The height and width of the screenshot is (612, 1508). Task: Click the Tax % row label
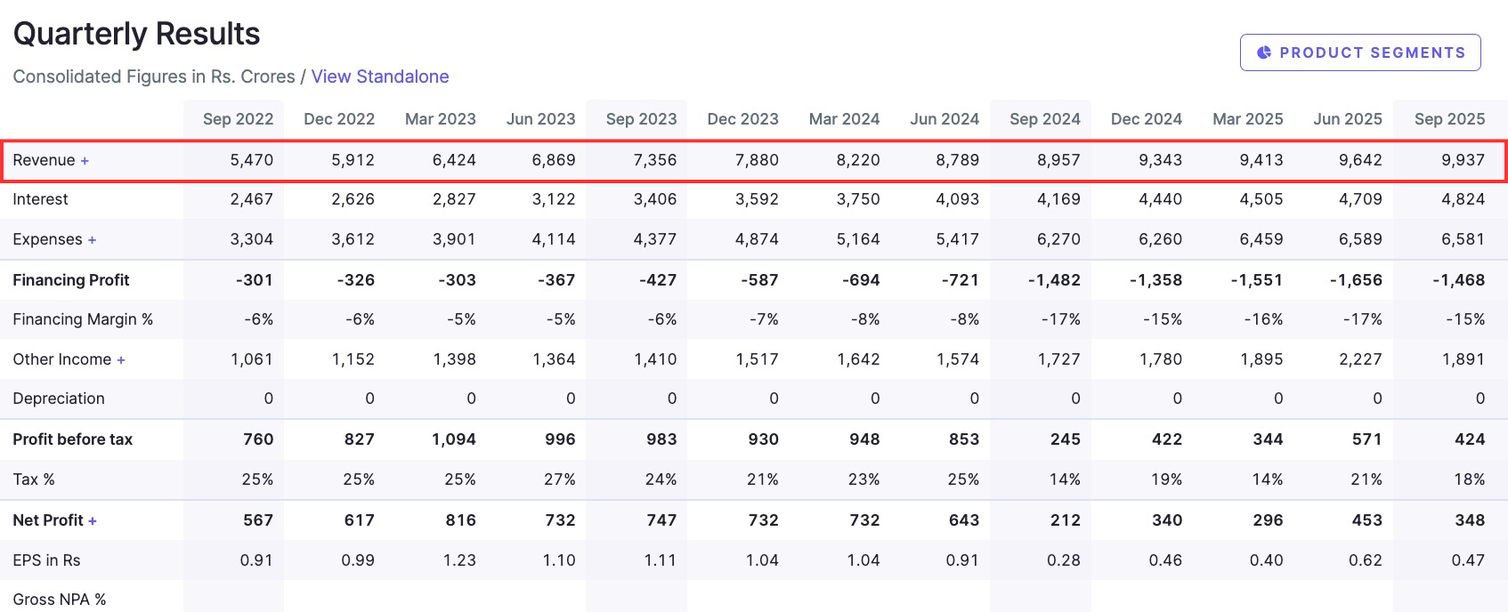tap(33, 479)
